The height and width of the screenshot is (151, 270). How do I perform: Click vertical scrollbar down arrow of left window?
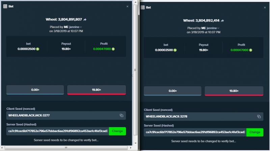136,143
